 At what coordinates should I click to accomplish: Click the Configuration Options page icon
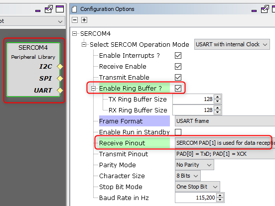(x=74, y=9)
